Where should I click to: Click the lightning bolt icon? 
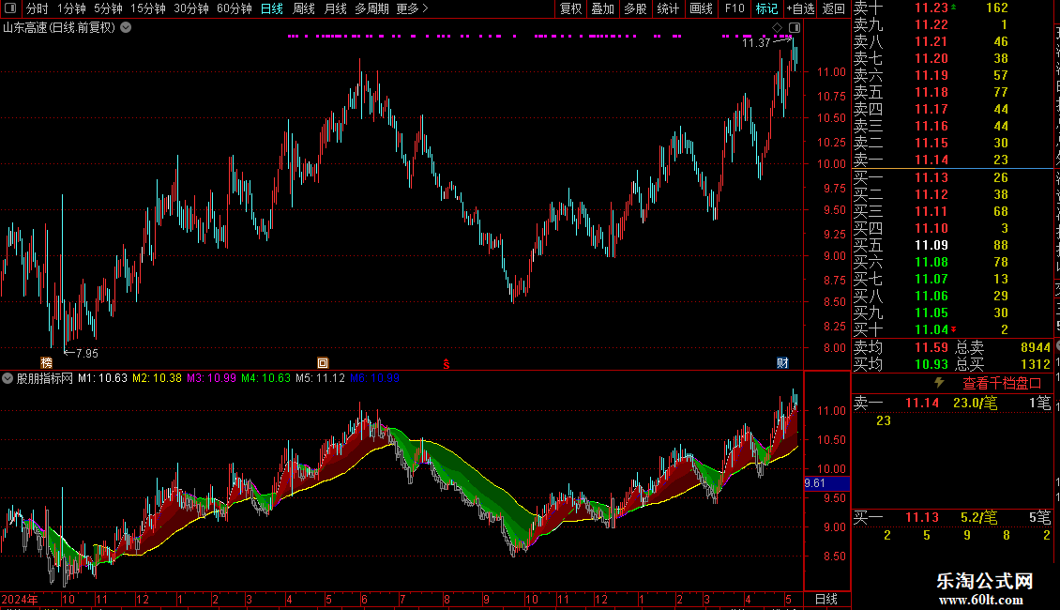pos(939,383)
